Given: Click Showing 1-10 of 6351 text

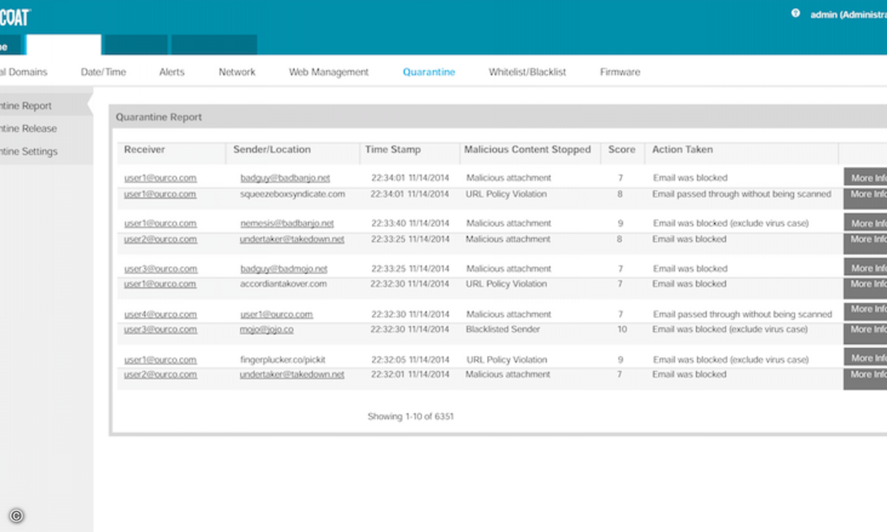Looking at the screenshot, I should point(410,417).
